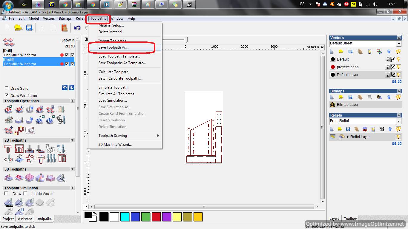Click the Open bitmap folder icon in Bitmaps panel
The width and height of the screenshot is (408, 229).
tap(341, 97)
